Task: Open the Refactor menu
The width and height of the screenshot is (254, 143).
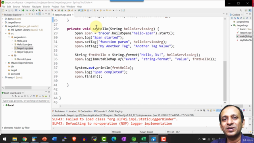Action: click(26, 7)
